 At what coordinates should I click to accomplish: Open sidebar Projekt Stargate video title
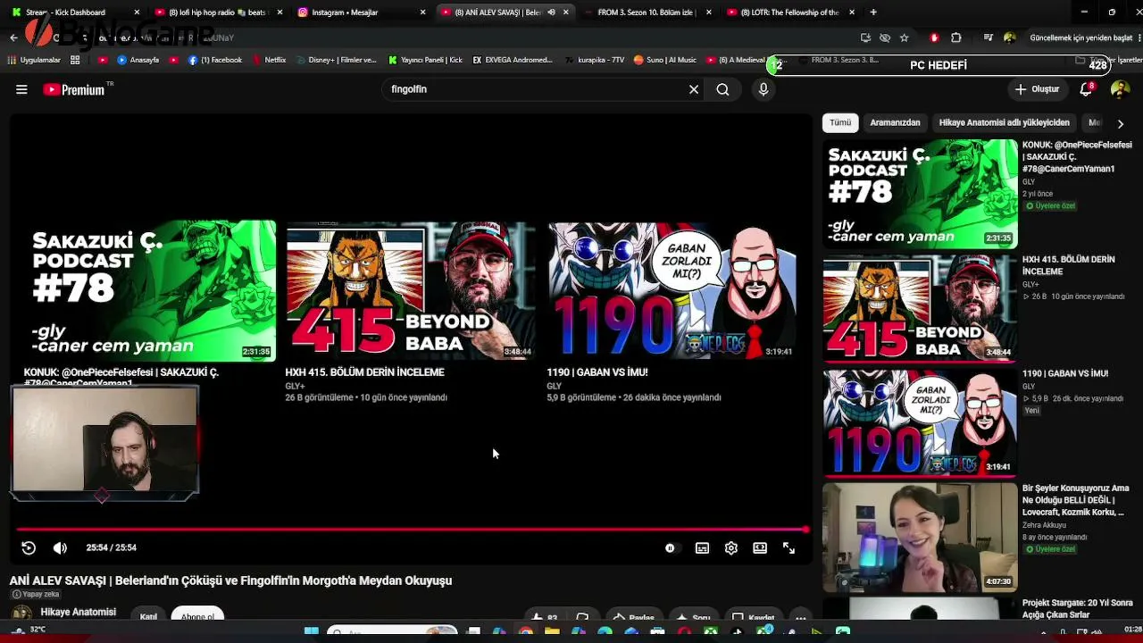(1078, 609)
